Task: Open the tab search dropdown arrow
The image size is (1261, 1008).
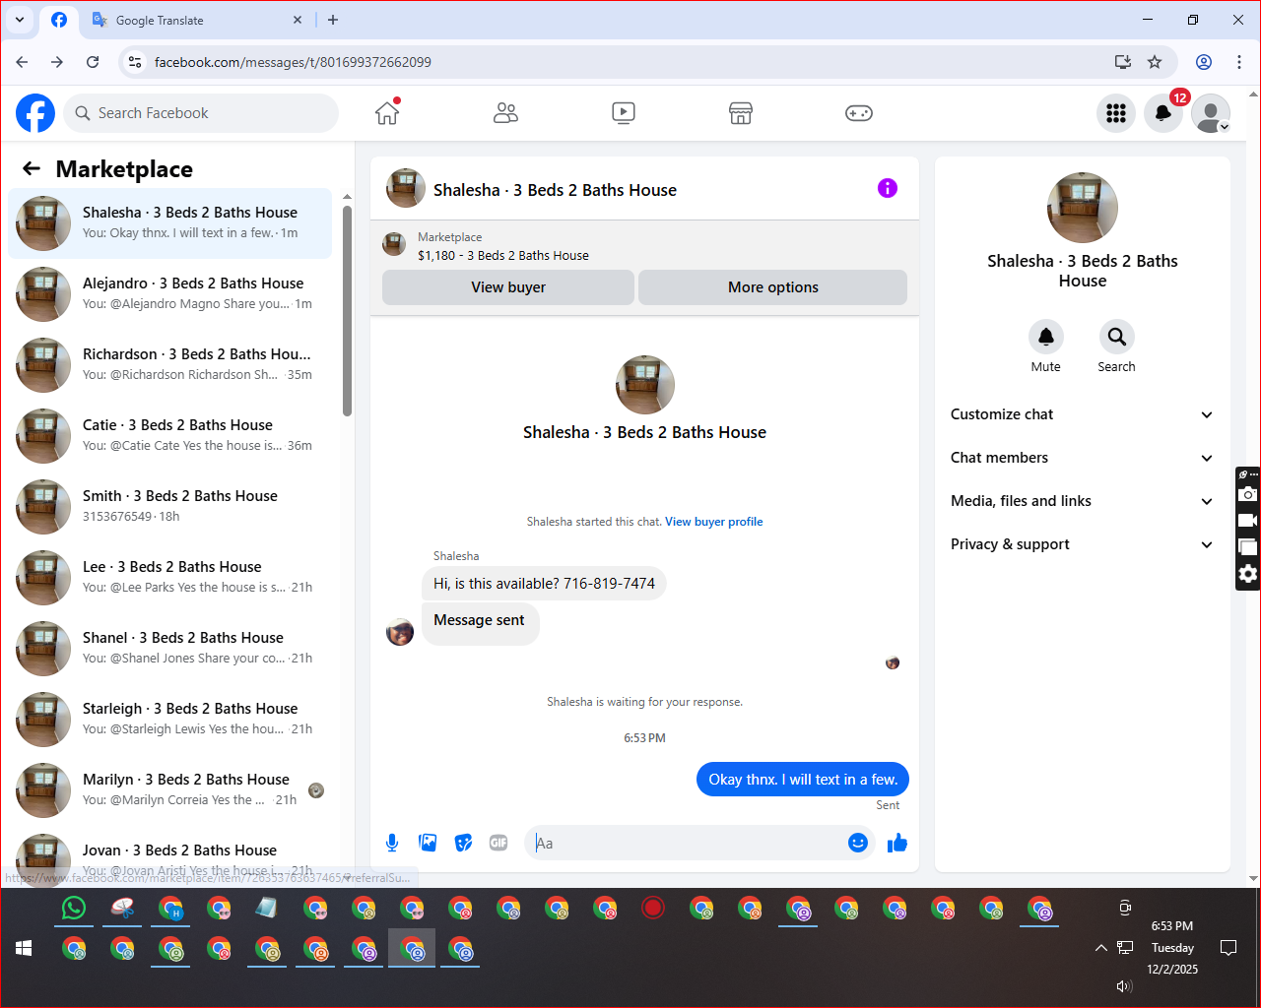Action: (x=20, y=20)
